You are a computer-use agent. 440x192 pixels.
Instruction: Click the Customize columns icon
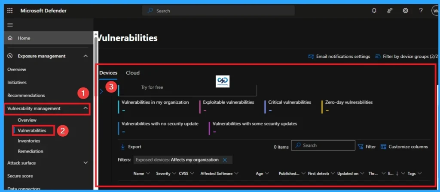pyautogui.click(x=383, y=147)
